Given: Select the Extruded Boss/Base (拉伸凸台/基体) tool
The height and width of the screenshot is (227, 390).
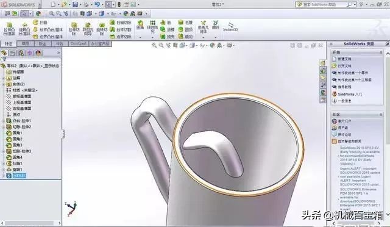Looking at the screenshot, I should (9, 29).
